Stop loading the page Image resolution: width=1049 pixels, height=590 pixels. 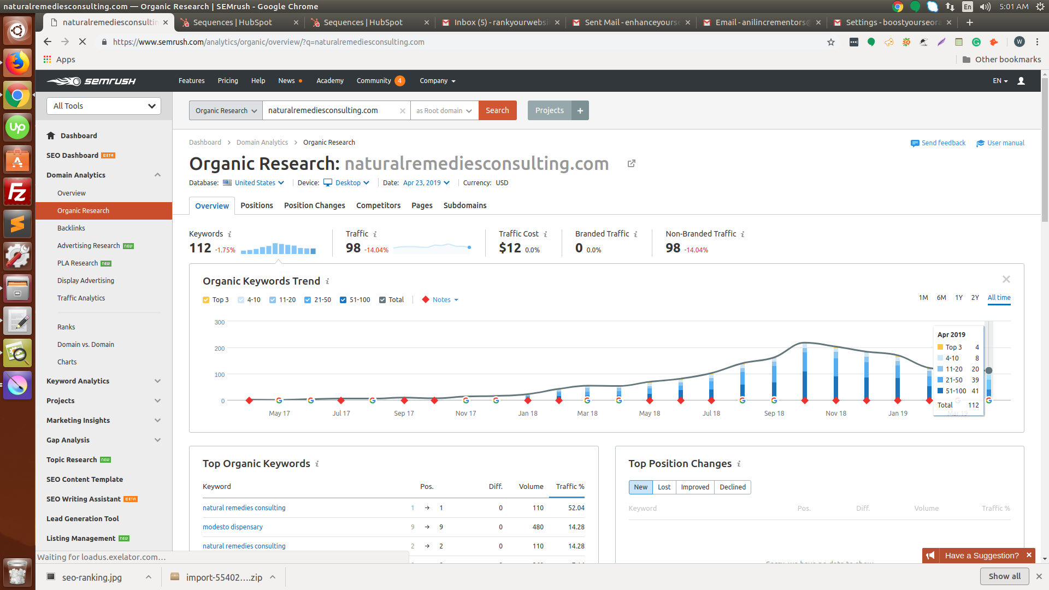point(82,42)
